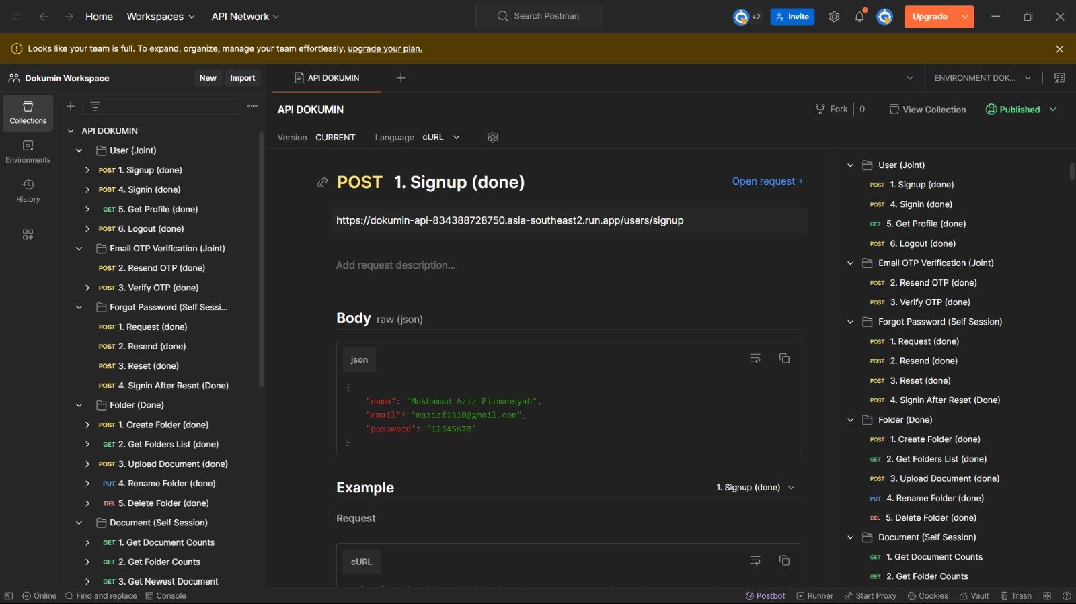Go forward with the right arrow
The height and width of the screenshot is (604, 1076).
pos(69,17)
